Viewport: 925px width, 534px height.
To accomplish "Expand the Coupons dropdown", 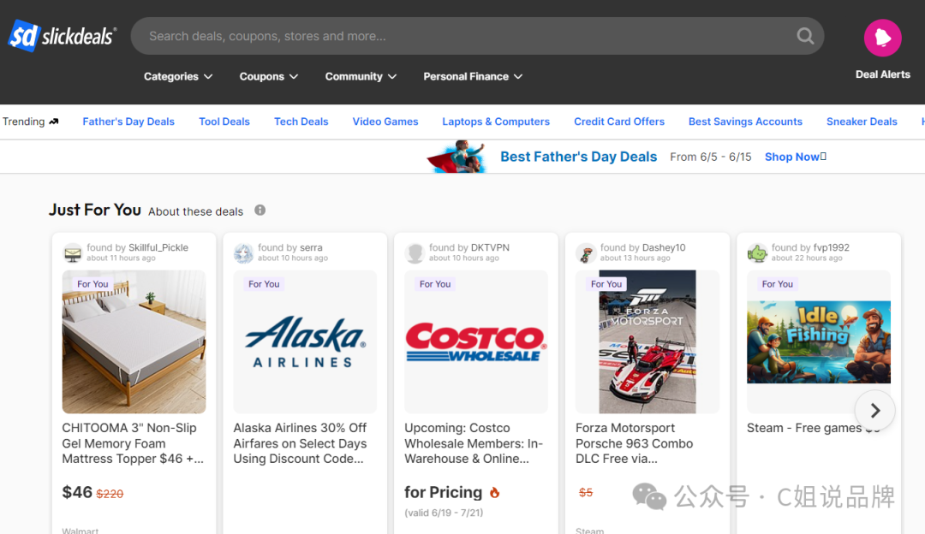I will tap(268, 77).
